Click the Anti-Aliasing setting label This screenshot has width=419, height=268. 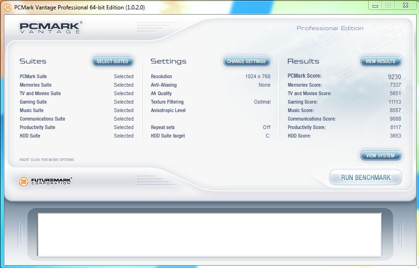164,85
